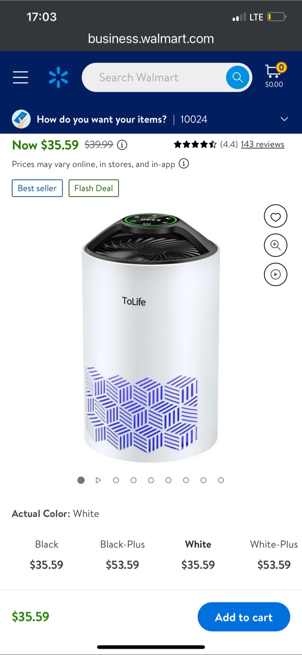302x655 pixels.
Task: Choose the White-Plus color option
Action: click(274, 555)
